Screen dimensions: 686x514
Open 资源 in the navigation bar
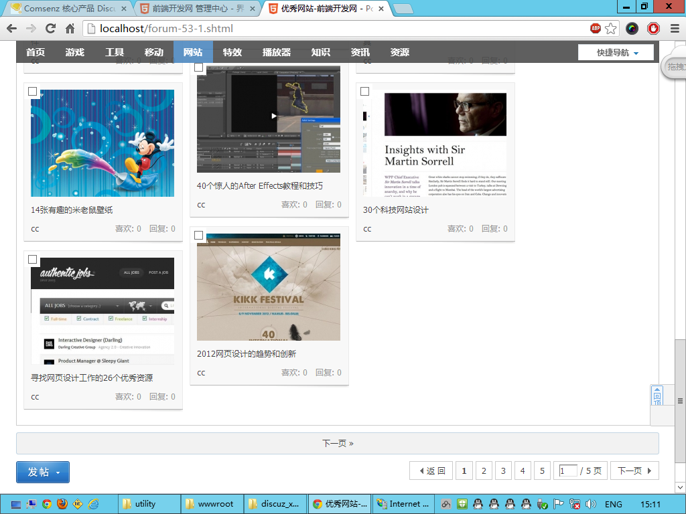coord(400,52)
